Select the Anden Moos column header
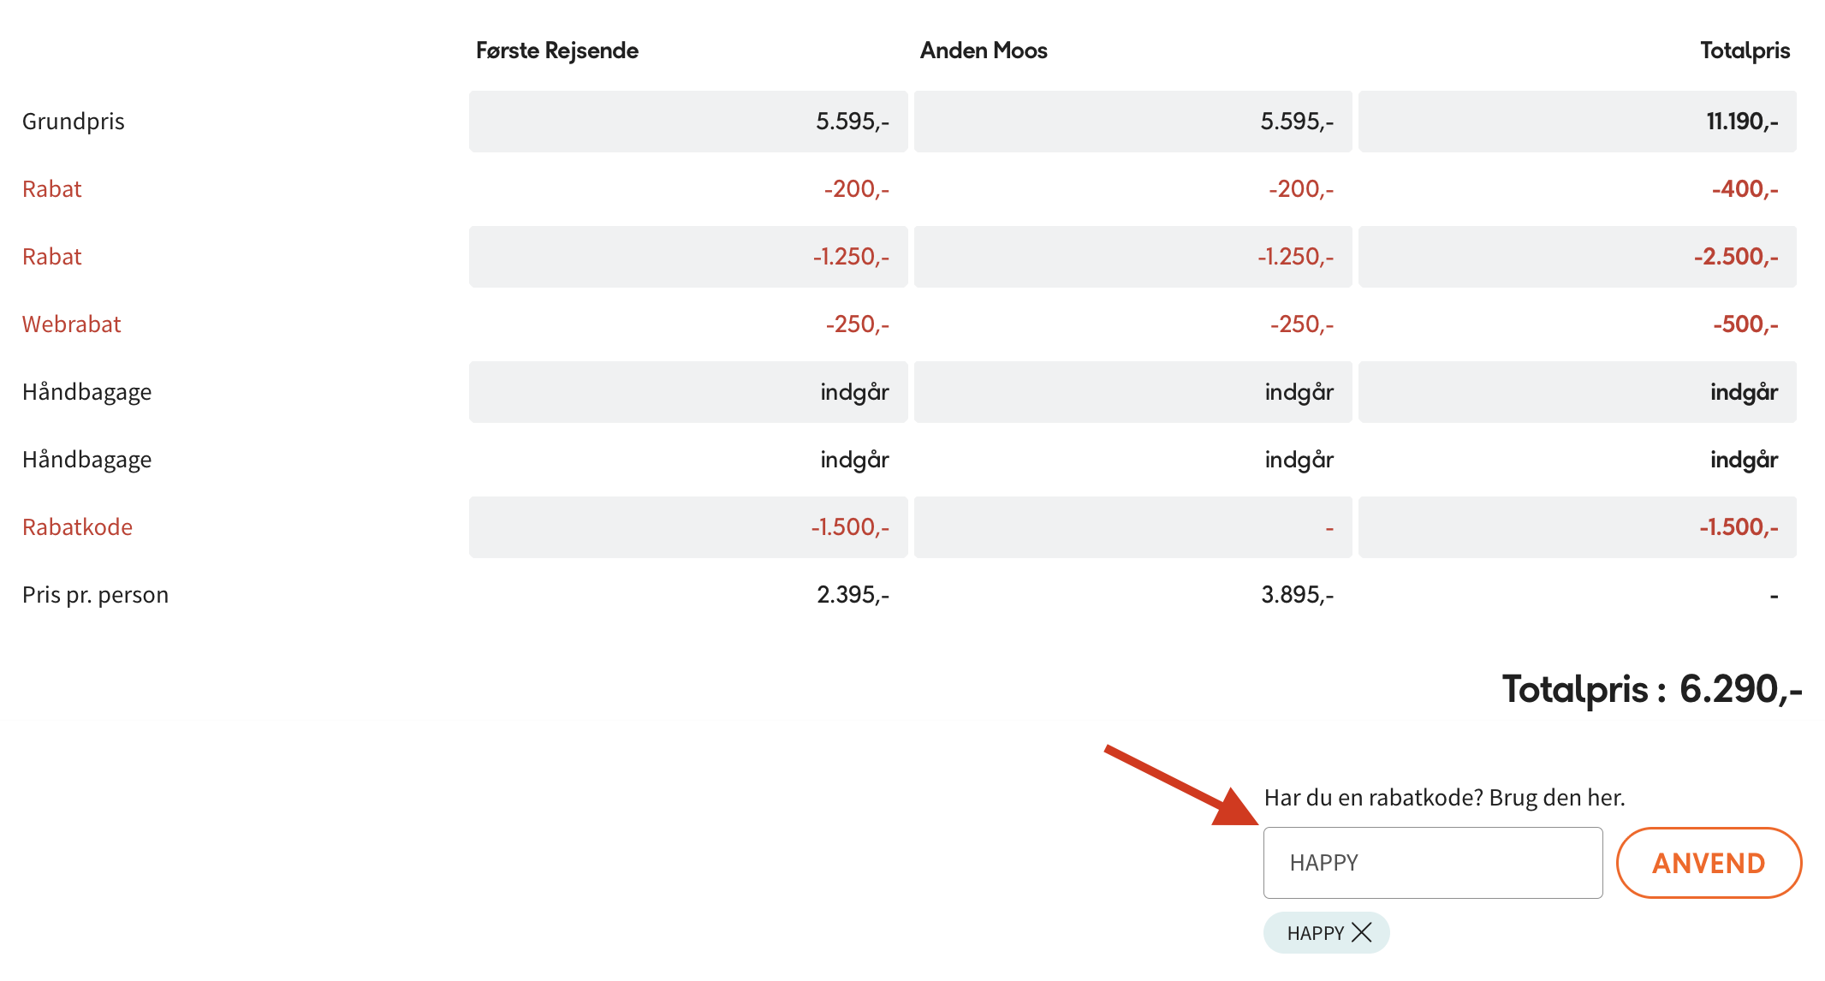This screenshot has width=1825, height=981. tap(983, 51)
